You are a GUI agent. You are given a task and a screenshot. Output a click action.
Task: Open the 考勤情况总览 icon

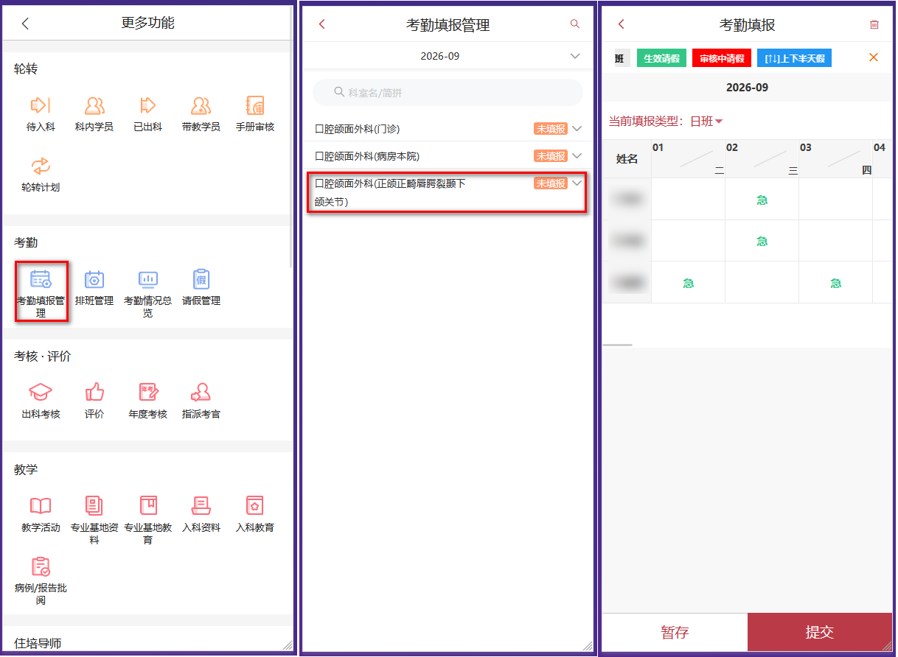tap(147, 279)
